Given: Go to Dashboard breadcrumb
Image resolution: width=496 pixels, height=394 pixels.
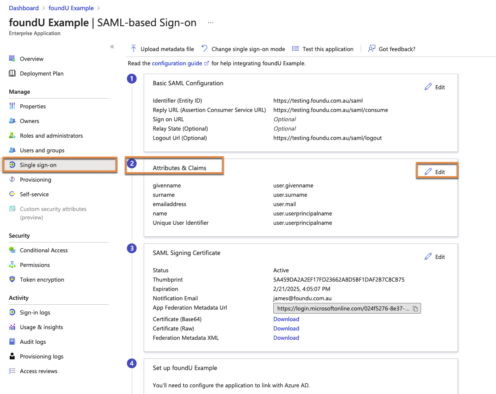Looking at the screenshot, I should [x=24, y=8].
